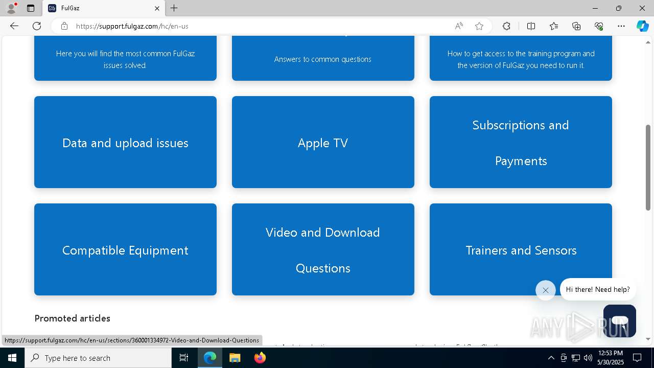The height and width of the screenshot is (368, 654).
Task: Open the chat widget launcher
Action: pos(619,321)
